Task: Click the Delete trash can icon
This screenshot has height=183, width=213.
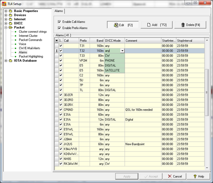Action: pyautogui.click(x=183, y=25)
